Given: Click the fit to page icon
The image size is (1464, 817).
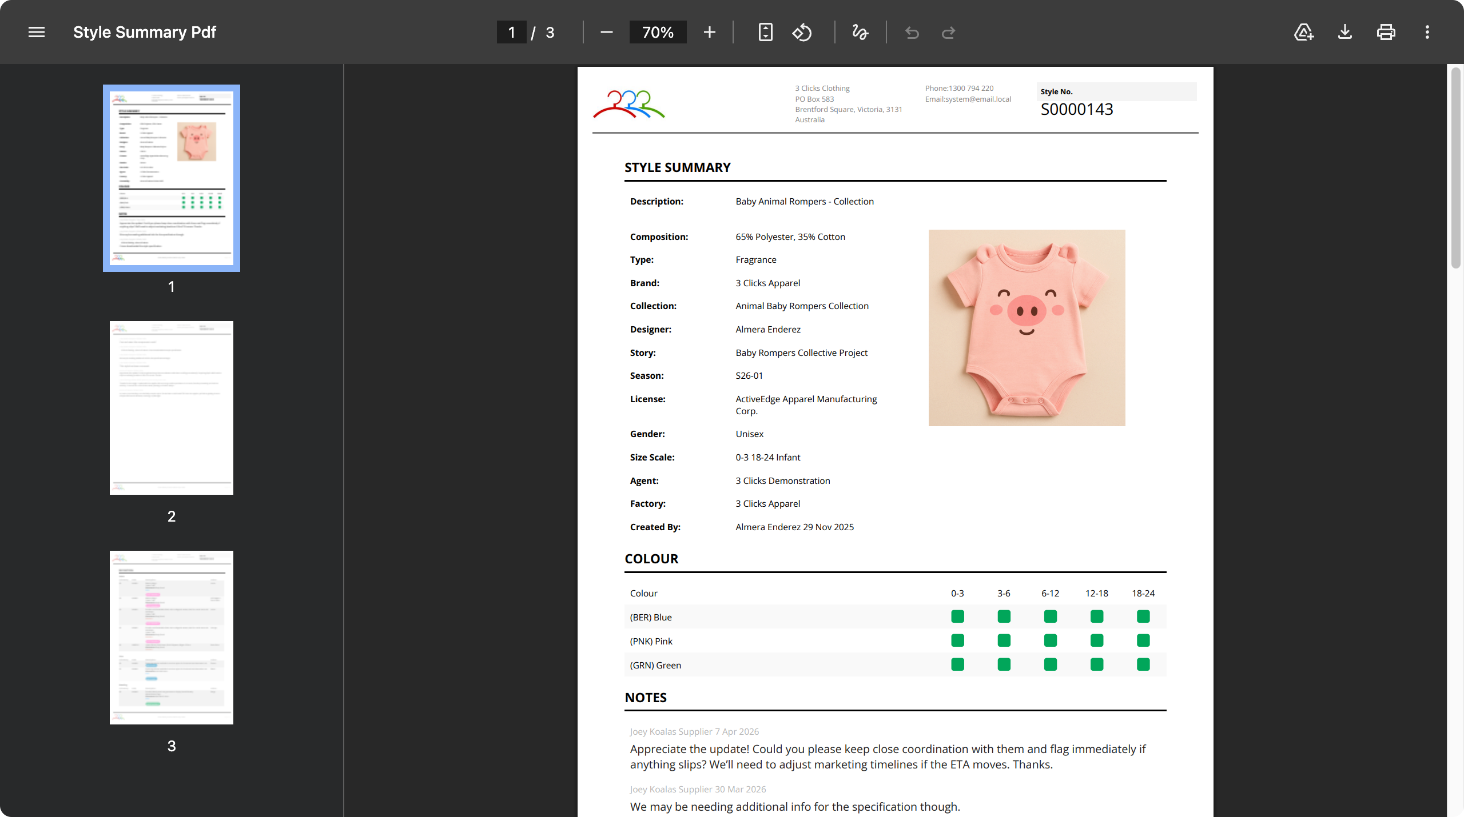Looking at the screenshot, I should pos(765,32).
